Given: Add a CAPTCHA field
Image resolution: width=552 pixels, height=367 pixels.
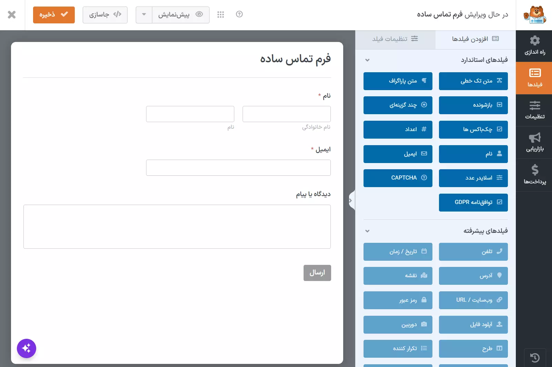Looking at the screenshot, I should tap(398, 178).
